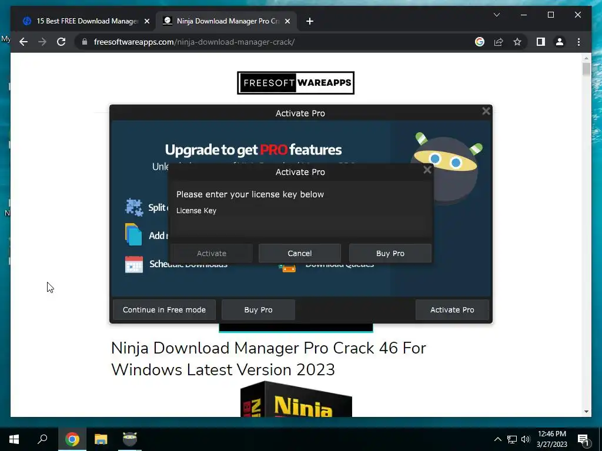This screenshot has width=602, height=451.
Task: Click the greyed-out forward navigation arrow
Action: point(42,42)
